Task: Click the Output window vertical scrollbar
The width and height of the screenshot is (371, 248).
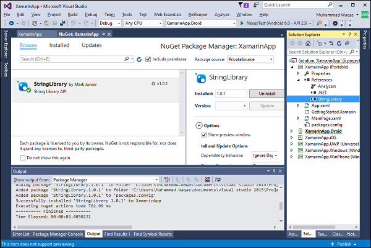Action: (281, 207)
